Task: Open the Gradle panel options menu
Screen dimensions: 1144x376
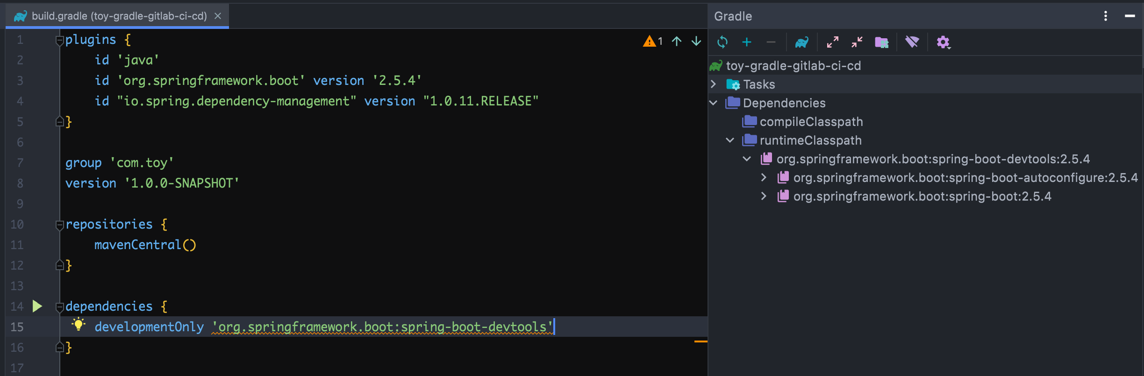Action: click(1106, 16)
